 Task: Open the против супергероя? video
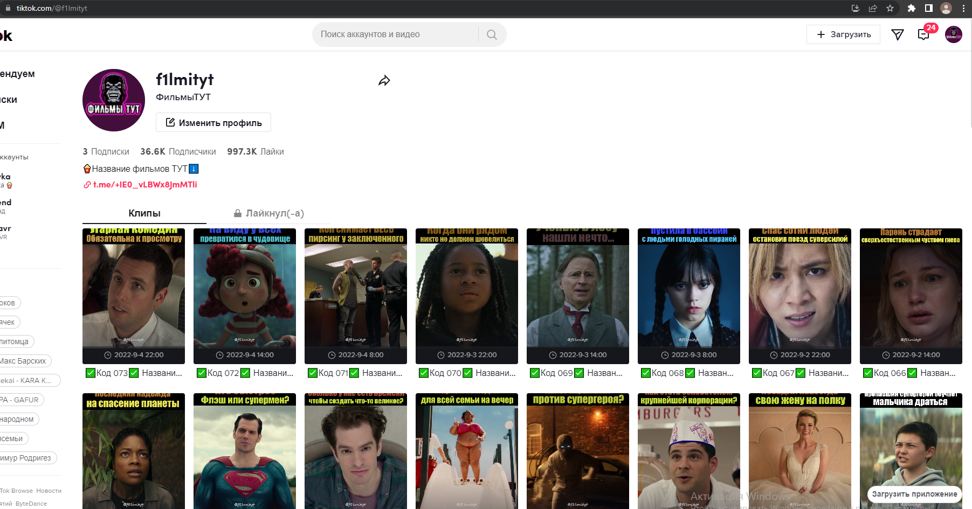click(x=578, y=451)
